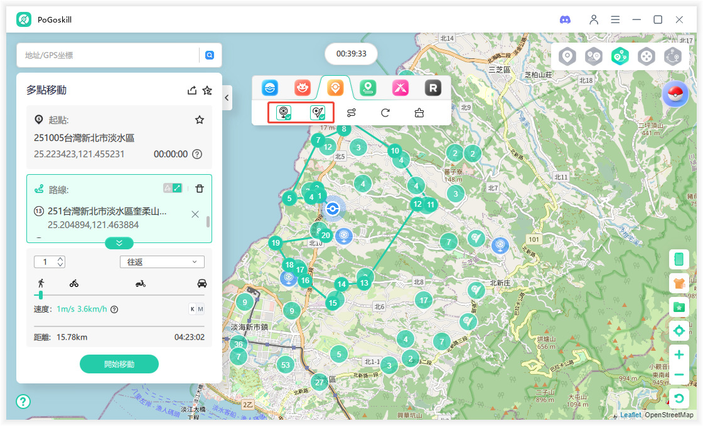
Task: Click the cluster marker labeled 53
Action: click(286, 365)
